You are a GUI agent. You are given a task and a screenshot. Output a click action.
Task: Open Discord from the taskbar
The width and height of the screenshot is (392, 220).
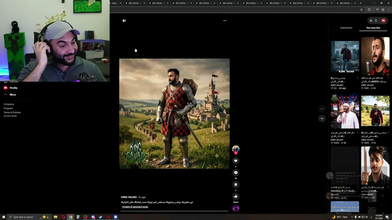click(x=93, y=217)
